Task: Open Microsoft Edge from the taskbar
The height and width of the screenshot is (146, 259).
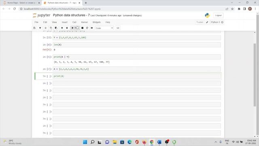Action: pos(129,142)
